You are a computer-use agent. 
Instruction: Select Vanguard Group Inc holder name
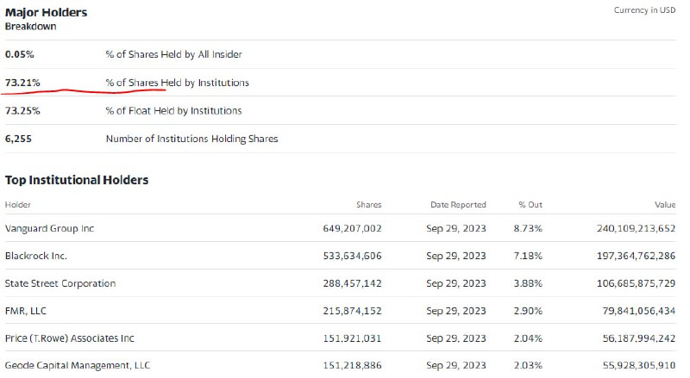(x=50, y=228)
